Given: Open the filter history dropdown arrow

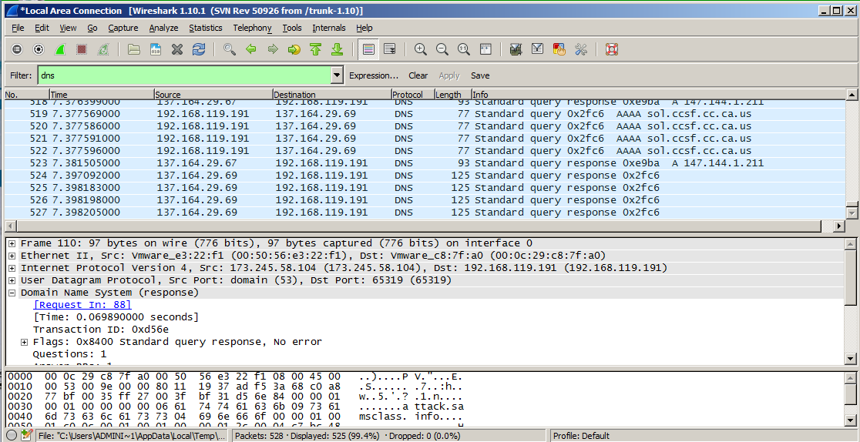Looking at the screenshot, I should [x=337, y=75].
